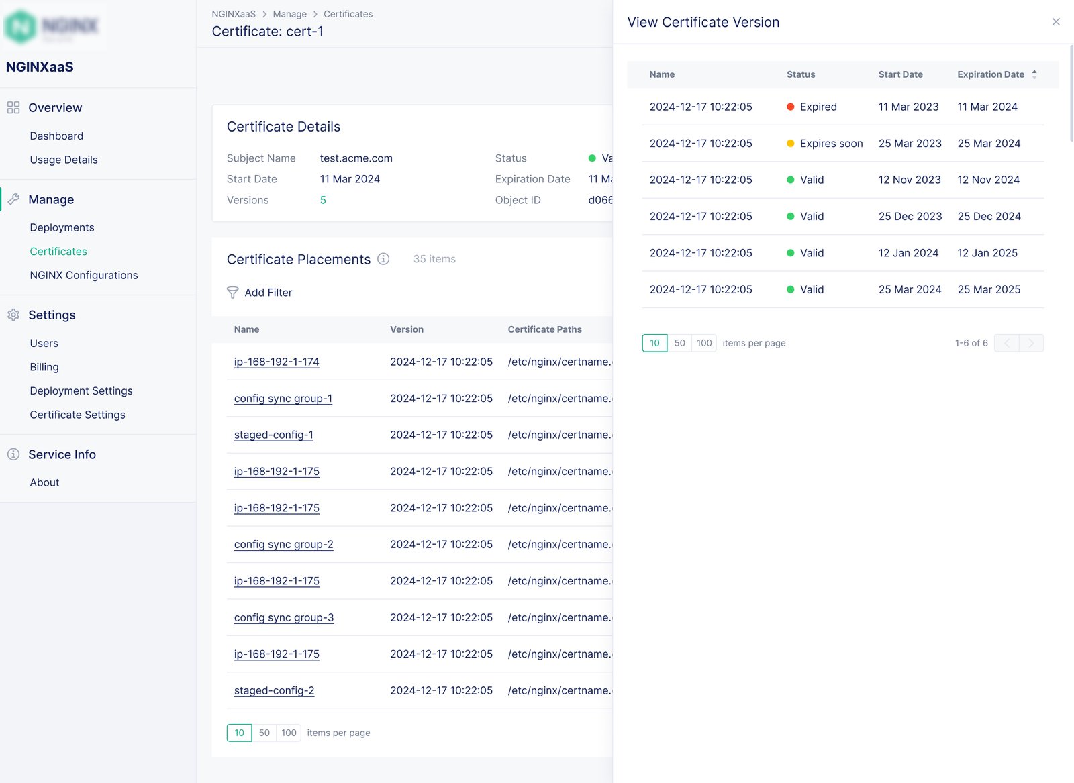Click the Expires soon status text
The image size is (1074, 783).
point(831,144)
